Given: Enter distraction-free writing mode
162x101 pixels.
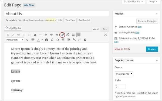Looking at the screenshot, I should point(106,35).
